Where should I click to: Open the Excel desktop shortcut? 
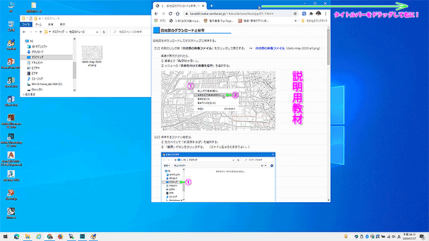11,82
